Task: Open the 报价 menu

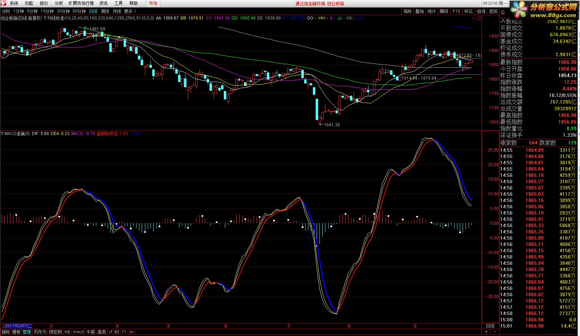Action: 44,3
